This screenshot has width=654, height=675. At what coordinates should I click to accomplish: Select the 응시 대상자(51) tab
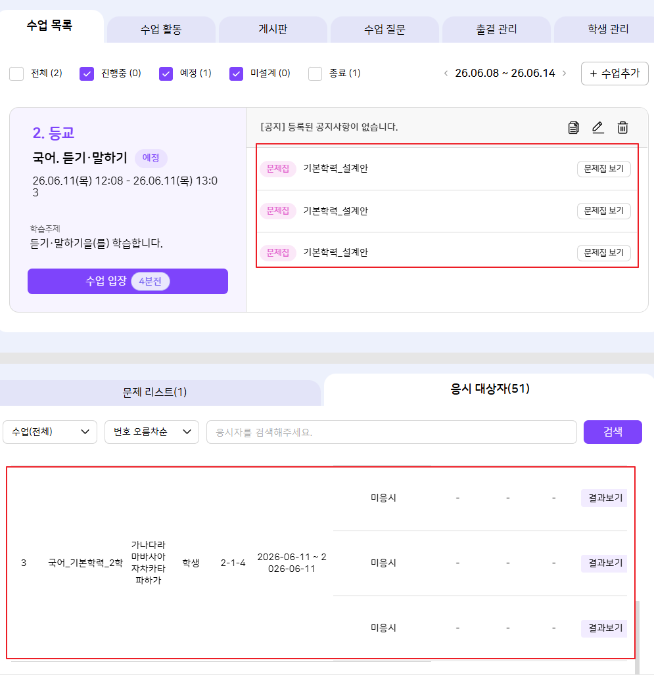490,389
